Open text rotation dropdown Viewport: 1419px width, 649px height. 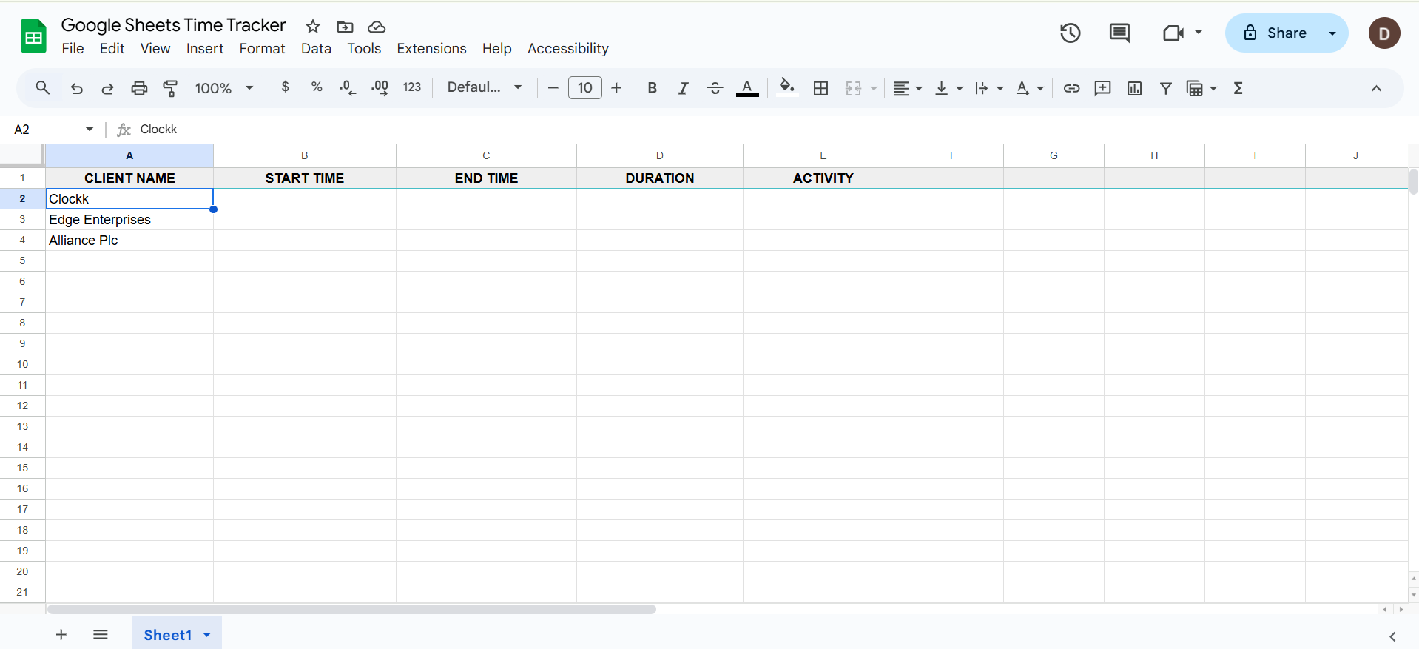(x=1030, y=88)
